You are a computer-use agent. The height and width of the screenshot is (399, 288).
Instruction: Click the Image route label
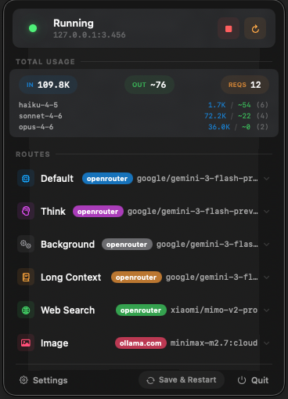point(54,343)
